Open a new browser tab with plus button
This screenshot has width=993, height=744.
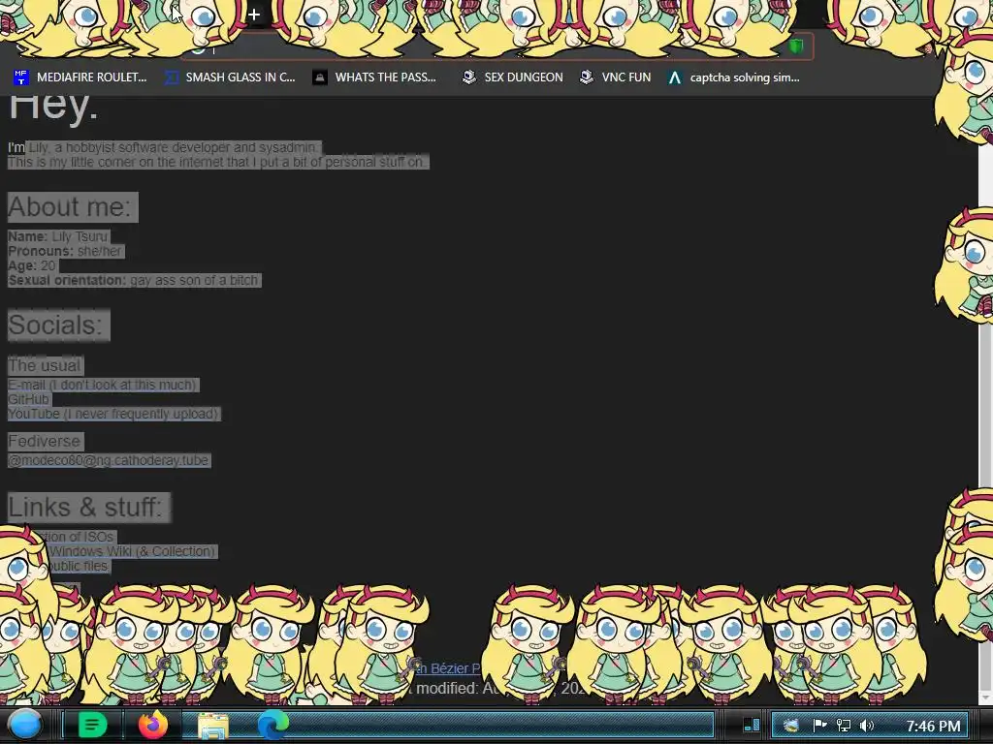[x=253, y=15]
